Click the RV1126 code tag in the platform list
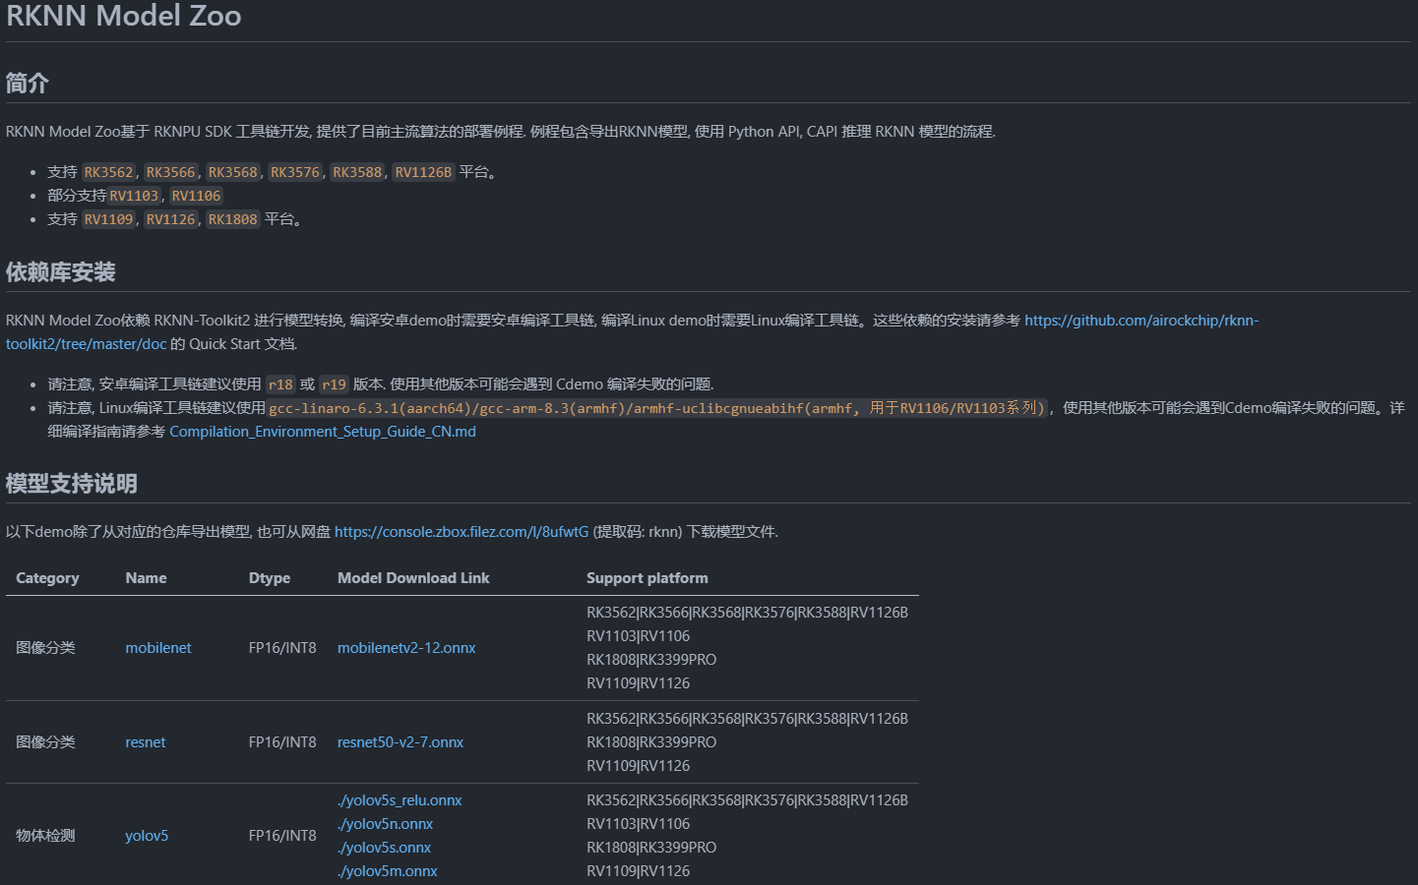 (x=171, y=219)
